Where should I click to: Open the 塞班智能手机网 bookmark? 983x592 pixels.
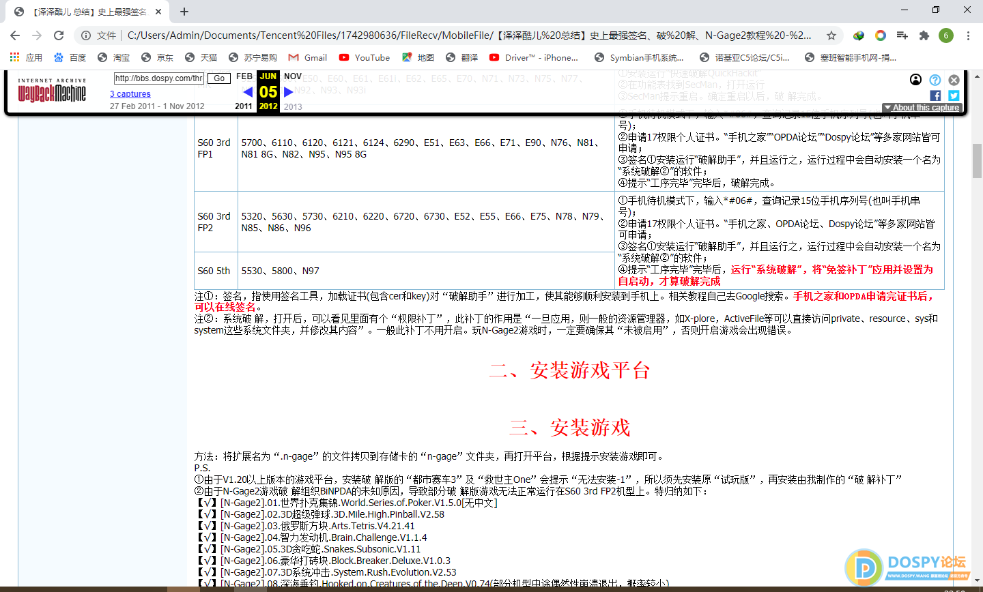pos(851,57)
